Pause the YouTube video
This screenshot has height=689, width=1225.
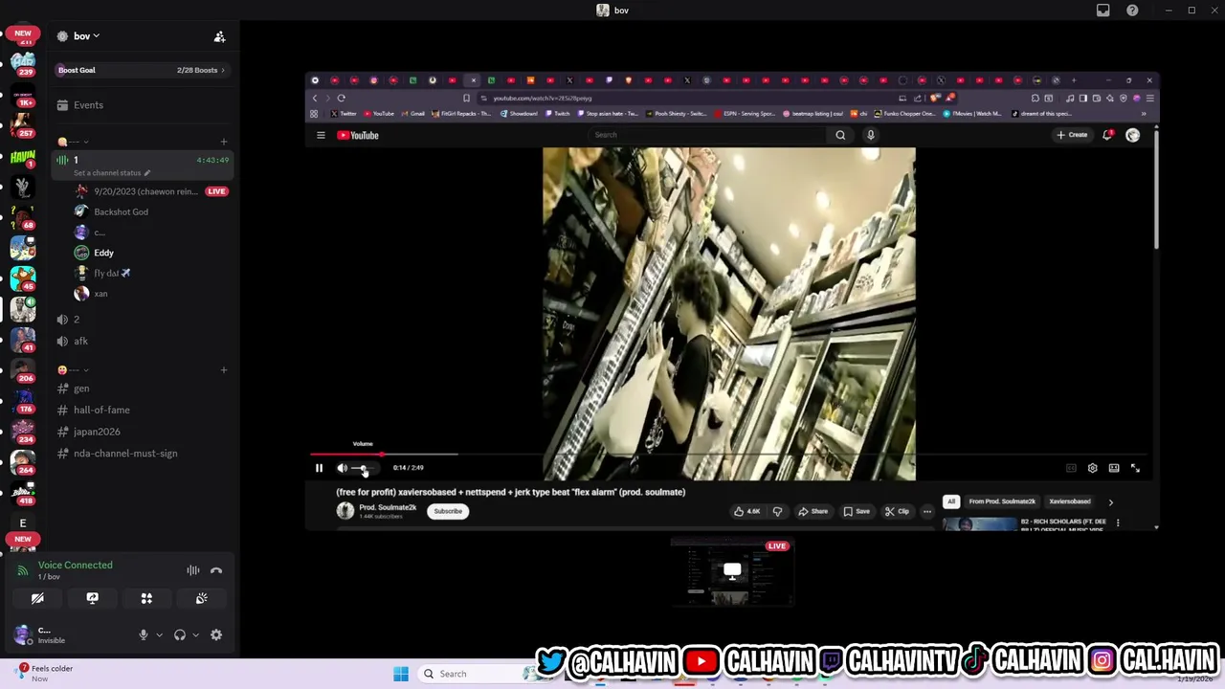[319, 468]
